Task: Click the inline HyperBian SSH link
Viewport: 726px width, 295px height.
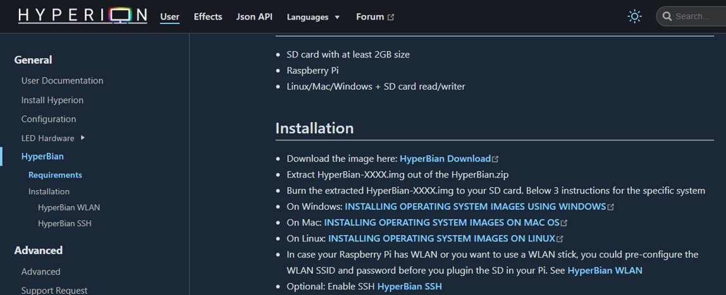Action: coord(410,286)
